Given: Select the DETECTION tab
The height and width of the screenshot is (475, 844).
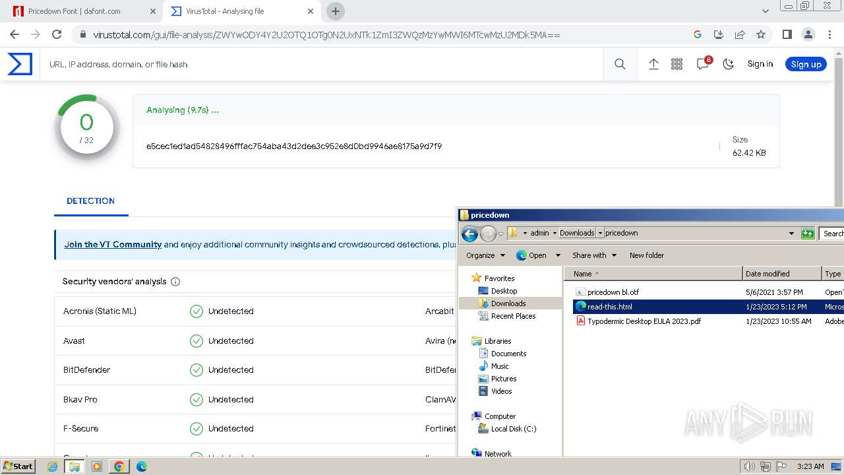Looking at the screenshot, I should click(x=91, y=201).
